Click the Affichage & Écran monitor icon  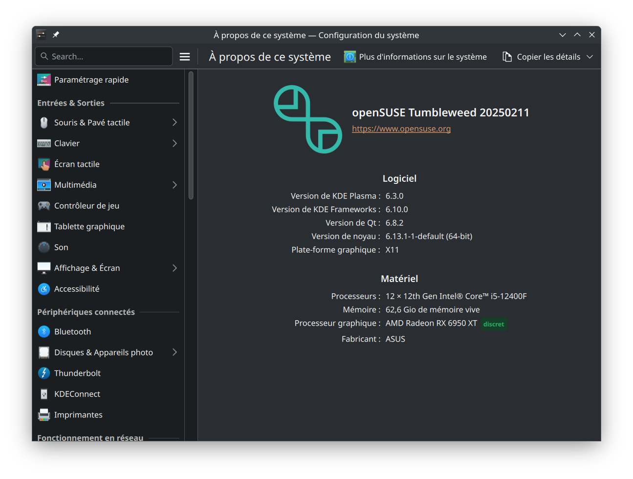(x=44, y=268)
